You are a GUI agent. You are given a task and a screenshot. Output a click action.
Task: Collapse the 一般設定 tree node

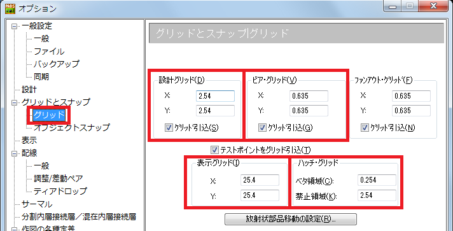(x=14, y=26)
